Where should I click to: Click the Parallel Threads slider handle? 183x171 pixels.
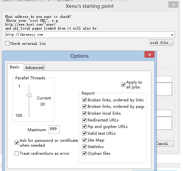(x=29, y=95)
